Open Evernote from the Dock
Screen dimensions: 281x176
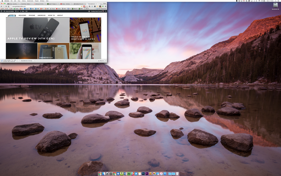coord(129,173)
